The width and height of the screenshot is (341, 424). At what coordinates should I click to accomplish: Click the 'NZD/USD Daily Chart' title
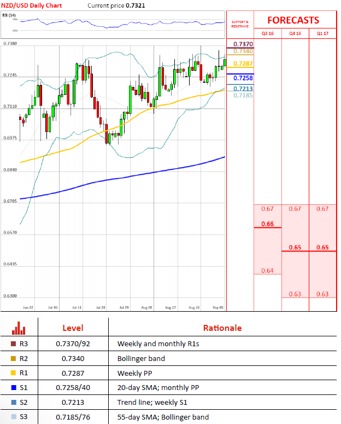32,5
